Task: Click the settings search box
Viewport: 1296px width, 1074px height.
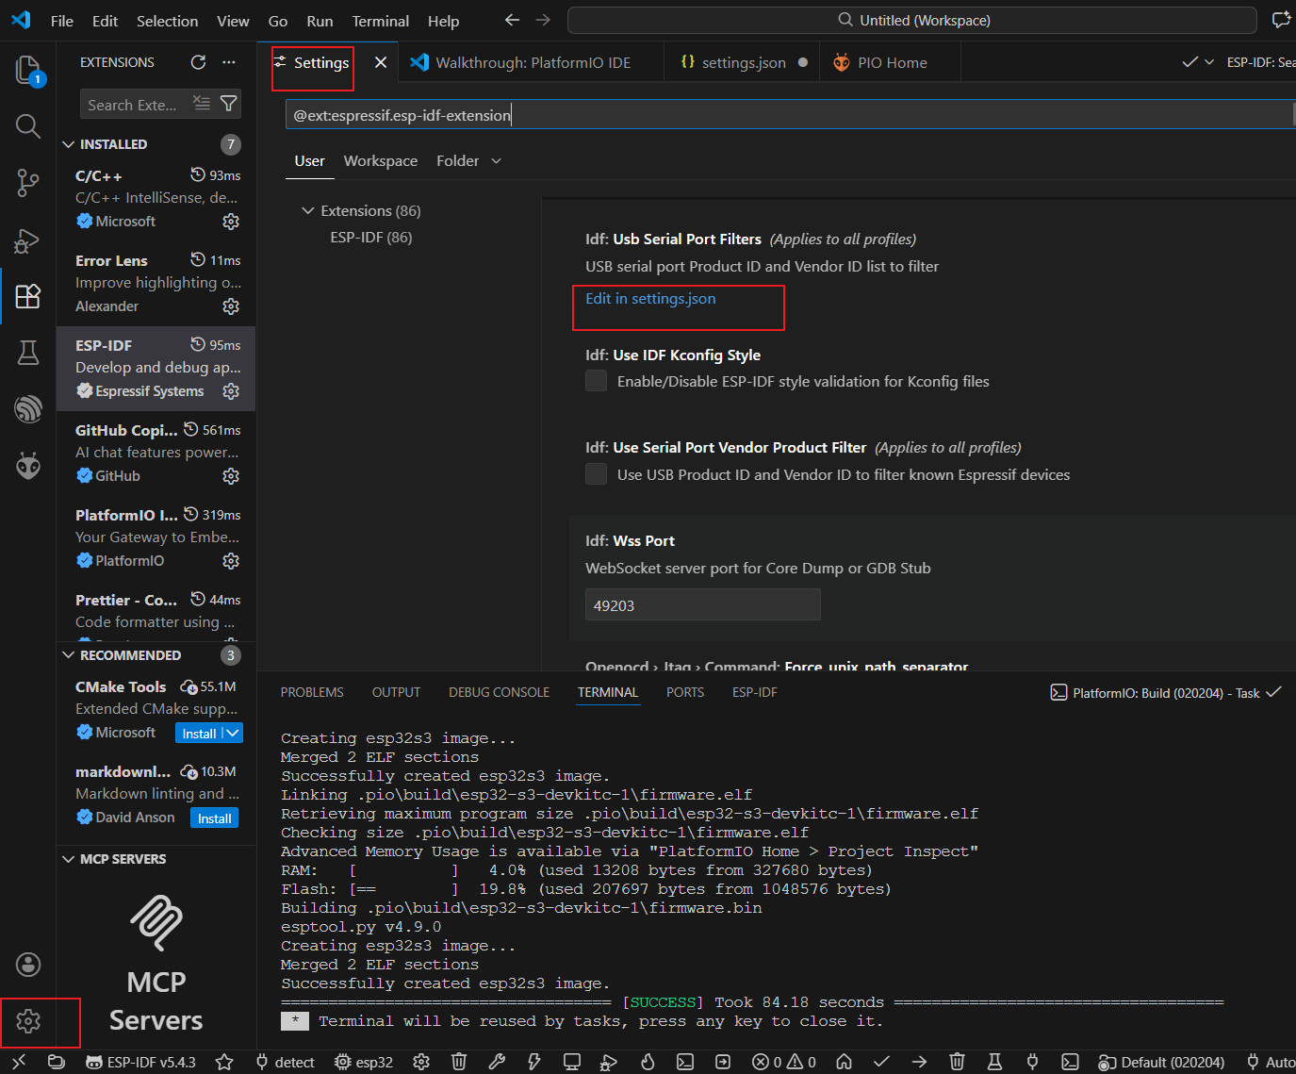Action: tap(790, 115)
